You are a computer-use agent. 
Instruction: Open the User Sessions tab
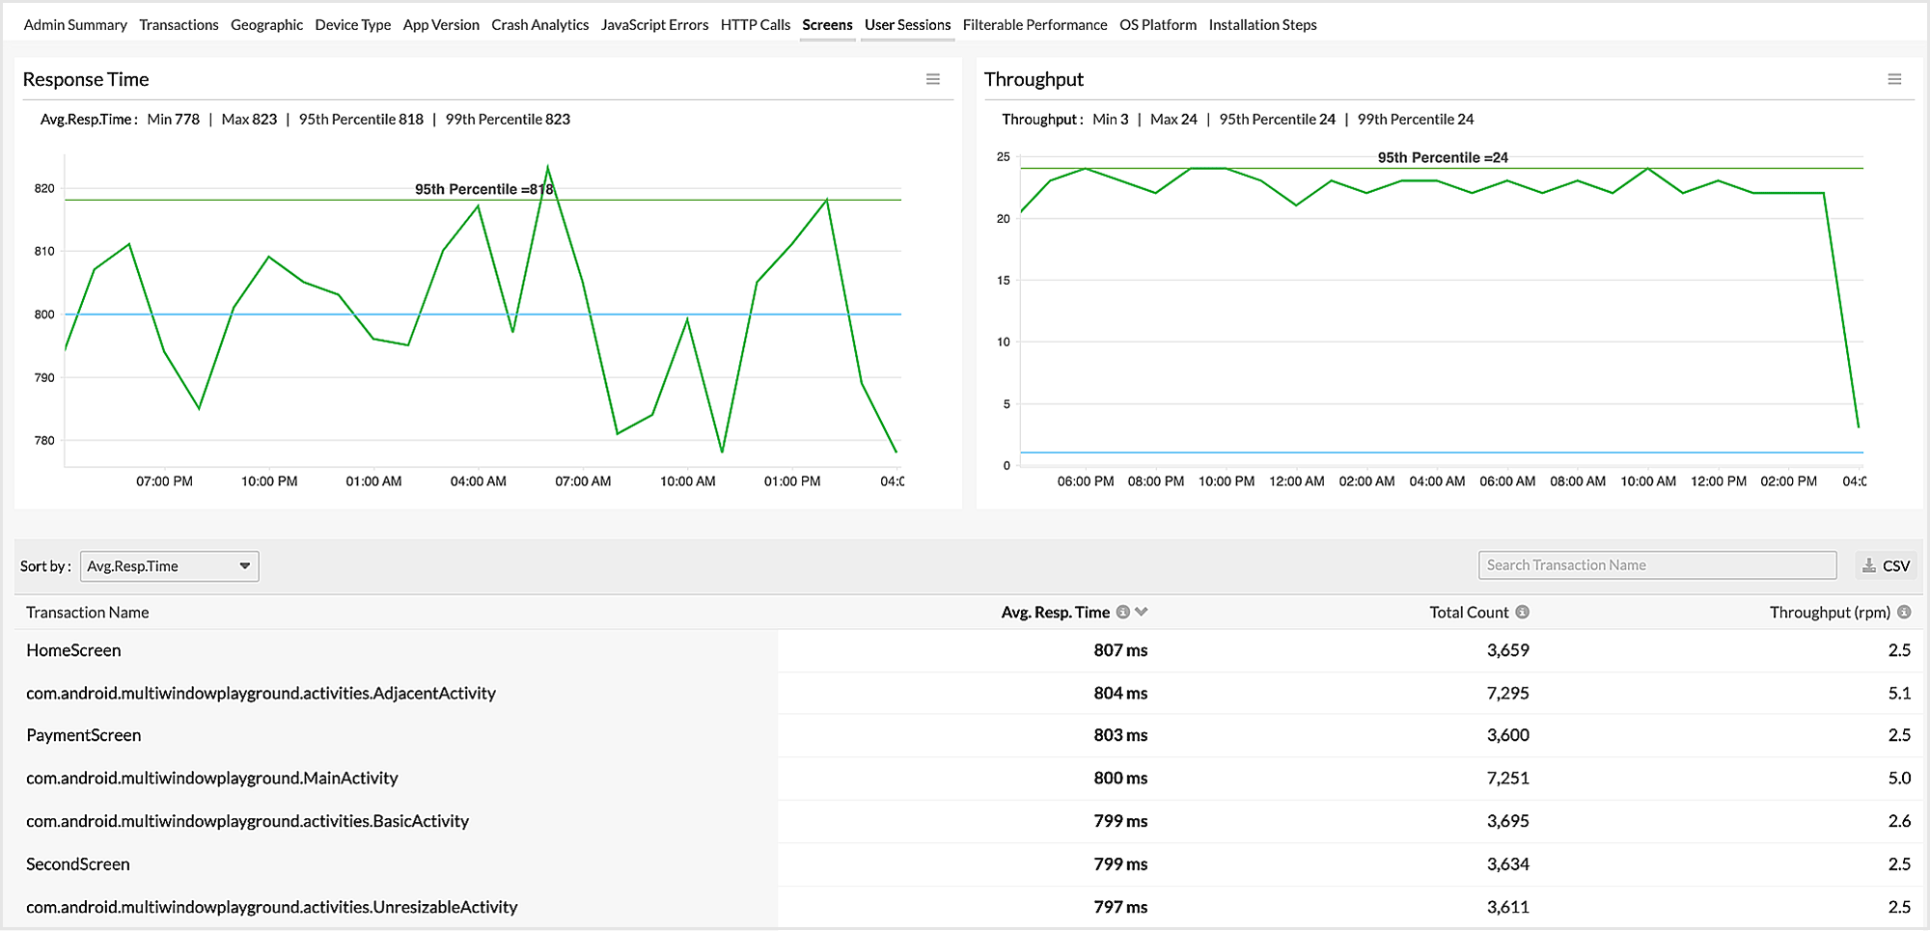tap(907, 25)
